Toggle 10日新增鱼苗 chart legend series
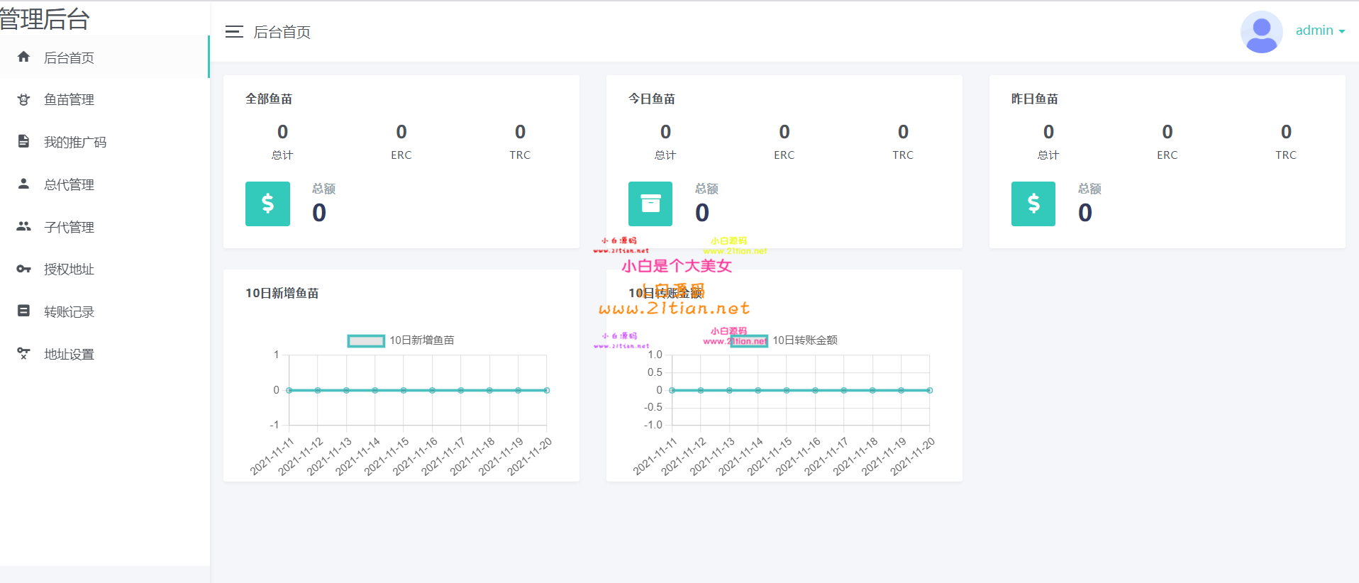The image size is (1359, 583). [365, 341]
